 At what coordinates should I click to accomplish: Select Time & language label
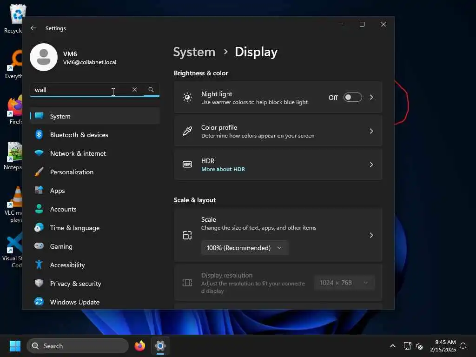(75, 228)
